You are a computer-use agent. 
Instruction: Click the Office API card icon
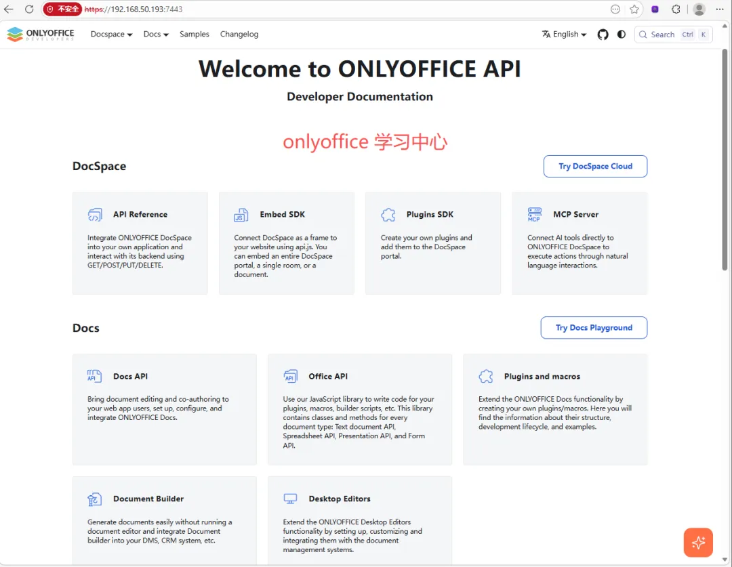[x=290, y=376]
